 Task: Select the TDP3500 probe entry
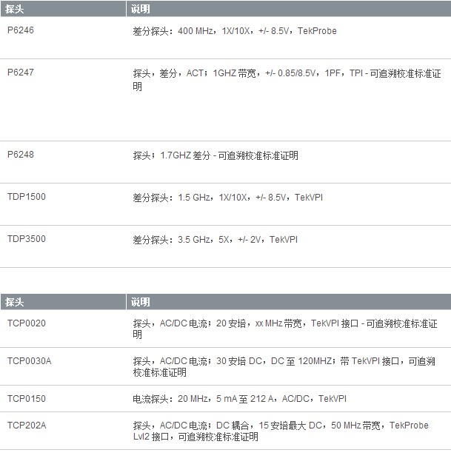[x=27, y=239]
